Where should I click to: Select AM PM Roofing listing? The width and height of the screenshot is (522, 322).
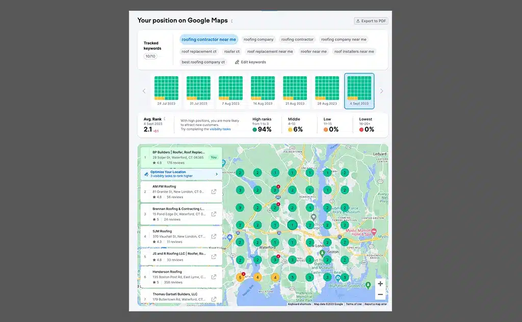pyautogui.click(x=181, y=192)
